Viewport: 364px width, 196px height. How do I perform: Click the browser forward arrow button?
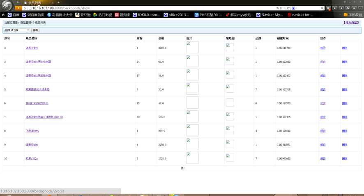pos(25,8)
